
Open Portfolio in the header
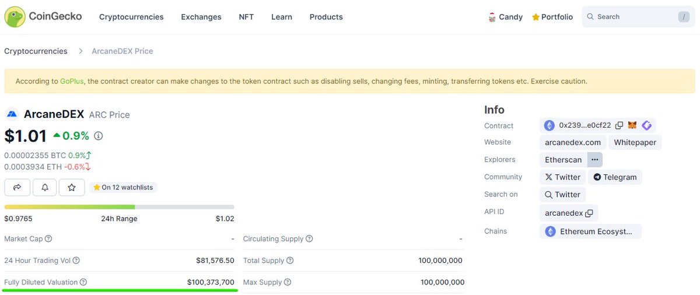[552, 17]
